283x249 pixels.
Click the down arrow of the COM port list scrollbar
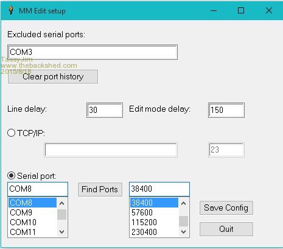62,232
